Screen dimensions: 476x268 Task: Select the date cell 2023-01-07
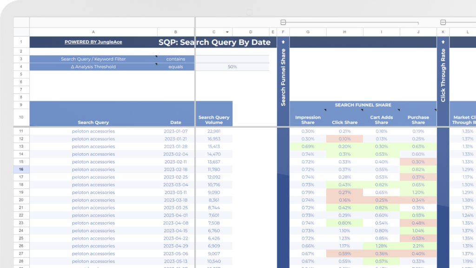[176, 131]
